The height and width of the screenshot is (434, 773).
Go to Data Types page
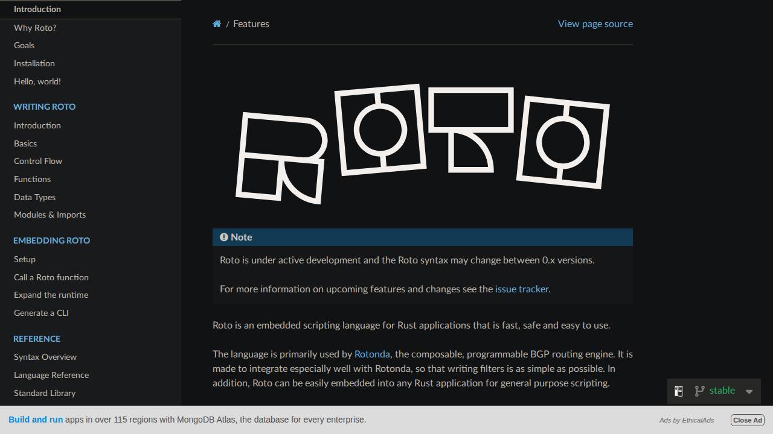pos(91,197)
